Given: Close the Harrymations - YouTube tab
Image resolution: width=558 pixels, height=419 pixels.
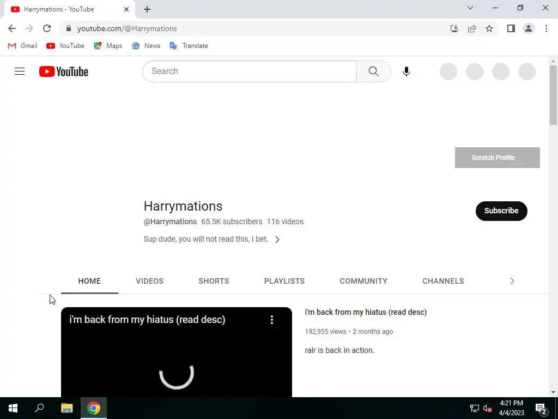Looking at the screenshot, I should tap(126, 9).
